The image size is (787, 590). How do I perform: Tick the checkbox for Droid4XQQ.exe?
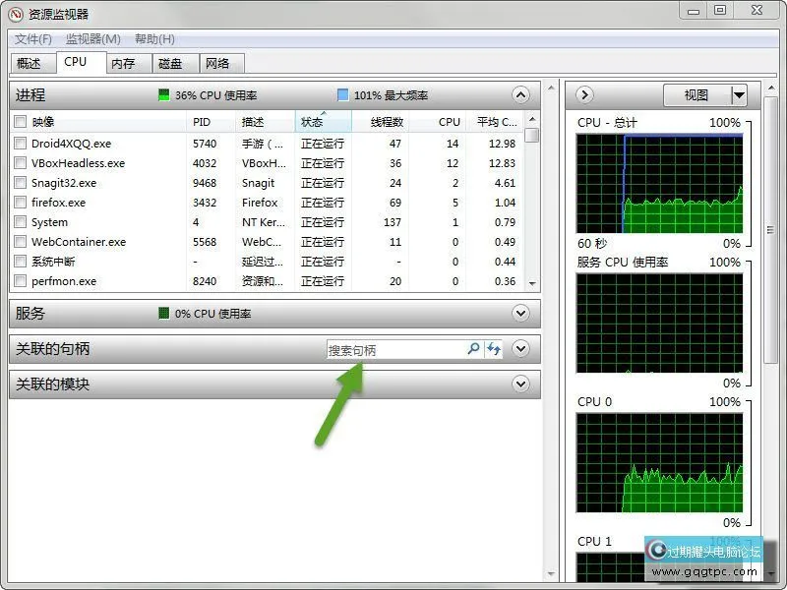click(x=20, y=144)
